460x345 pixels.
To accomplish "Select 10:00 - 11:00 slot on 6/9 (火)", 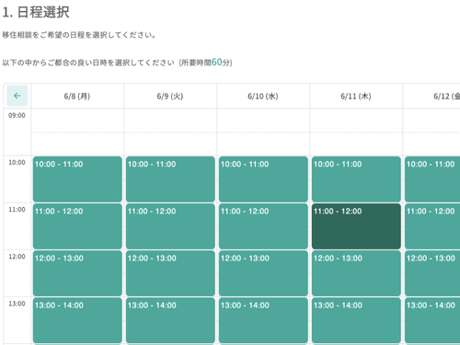I will pyautogui.click(x=170, y=179).
